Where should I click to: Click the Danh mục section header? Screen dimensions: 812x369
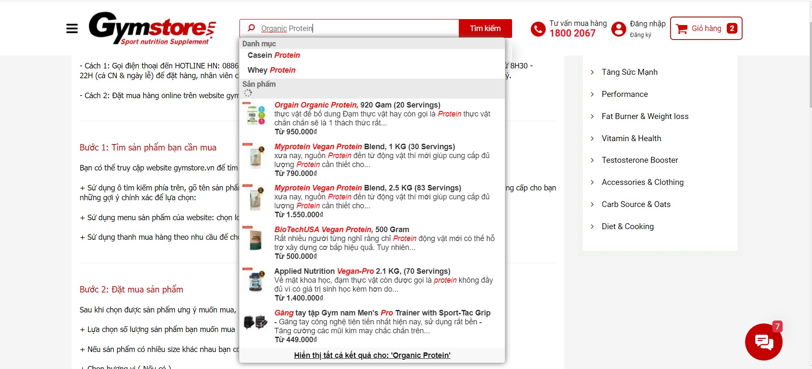[x=259, y=44]
